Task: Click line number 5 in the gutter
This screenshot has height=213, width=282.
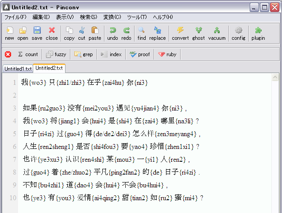Action: click(x=14, y=134)
